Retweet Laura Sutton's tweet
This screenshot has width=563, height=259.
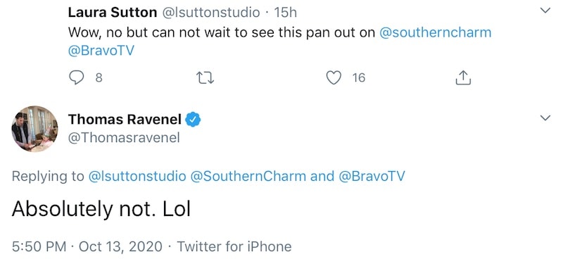[x=206, y=78]
